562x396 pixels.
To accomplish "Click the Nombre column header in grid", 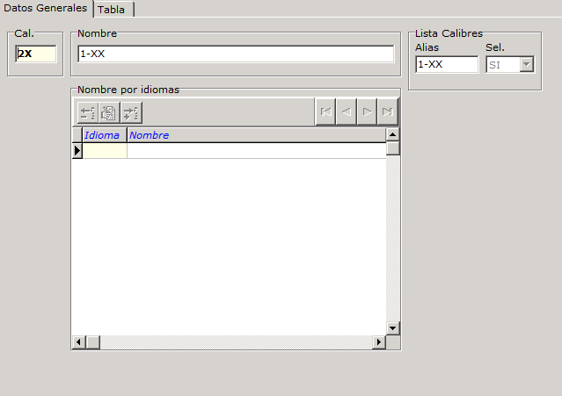I will 255,135.
